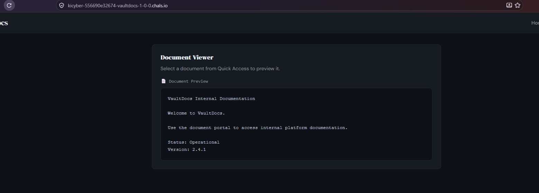Open site security shield icon in address bar
The width and height of the screenshot is (539, 193).
pyautogui.click(x=62, y=6)
